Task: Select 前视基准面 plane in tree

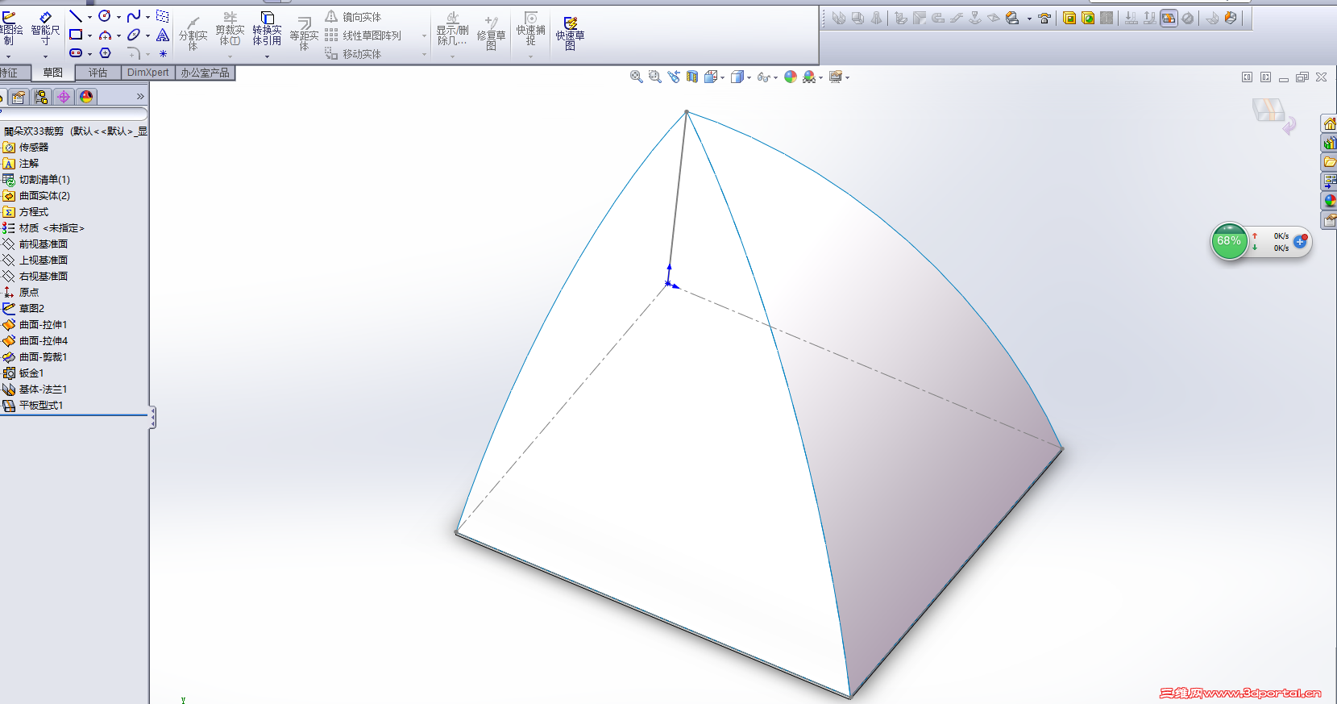Action: click(44, 244)
